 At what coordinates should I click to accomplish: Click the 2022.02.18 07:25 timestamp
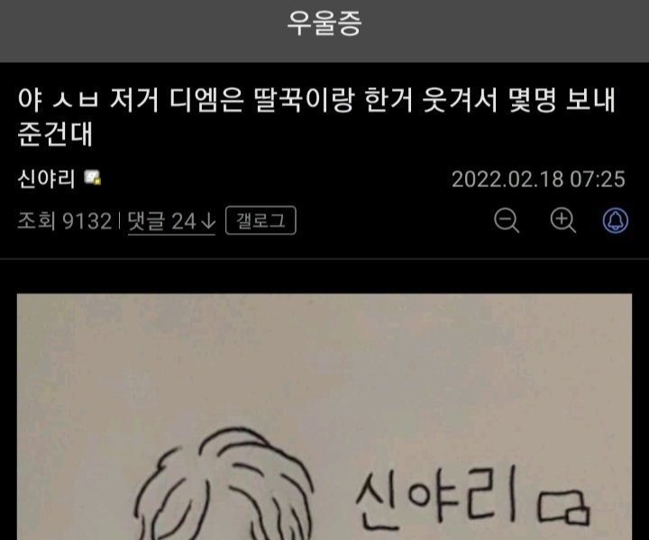538,179
